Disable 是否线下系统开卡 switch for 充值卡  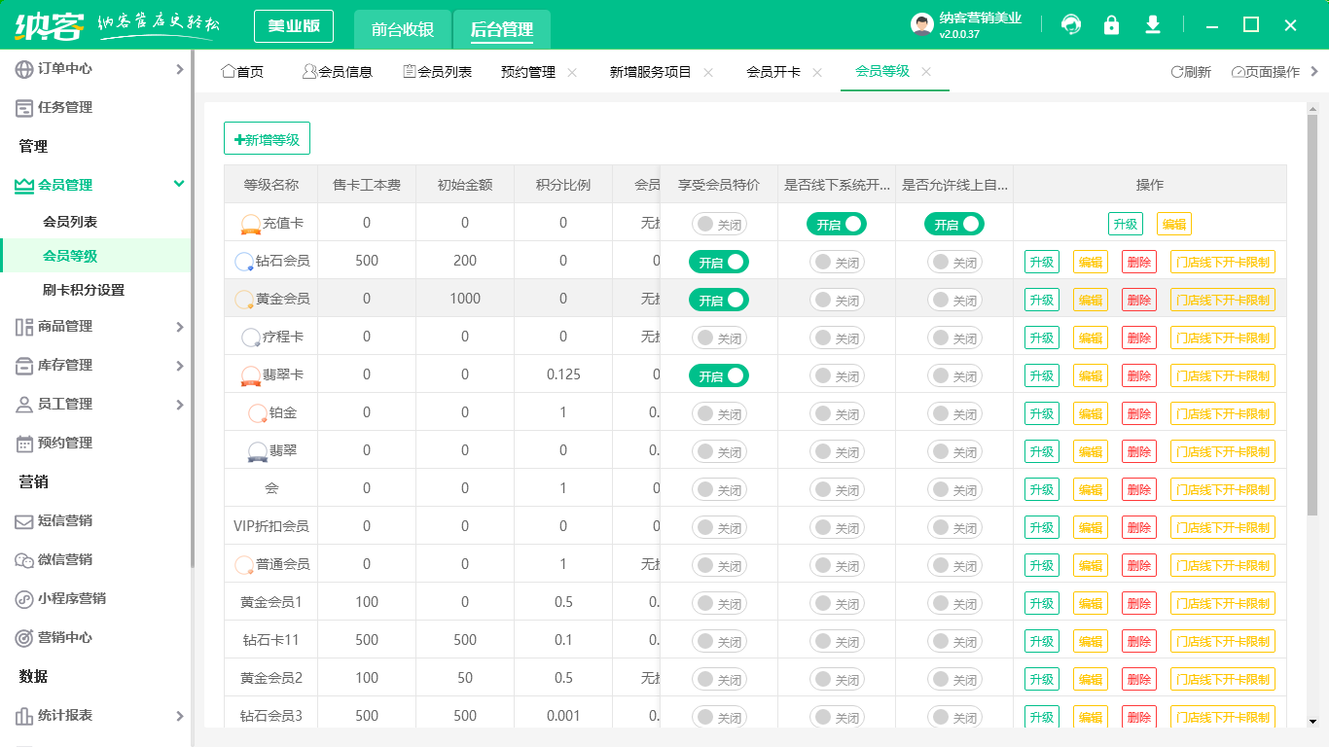837,224
